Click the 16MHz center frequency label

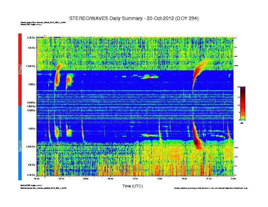coord(31,106)
